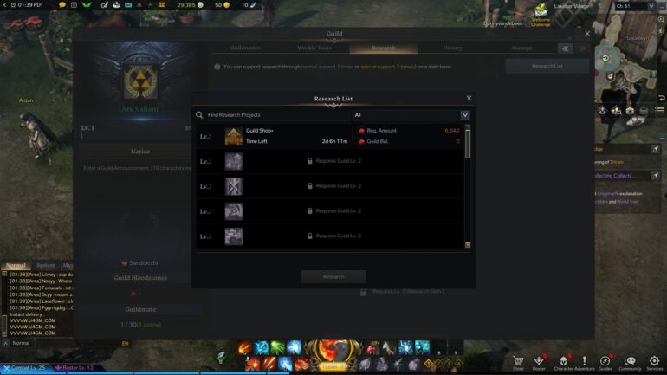Open the Services gear icon

point(654,361)
